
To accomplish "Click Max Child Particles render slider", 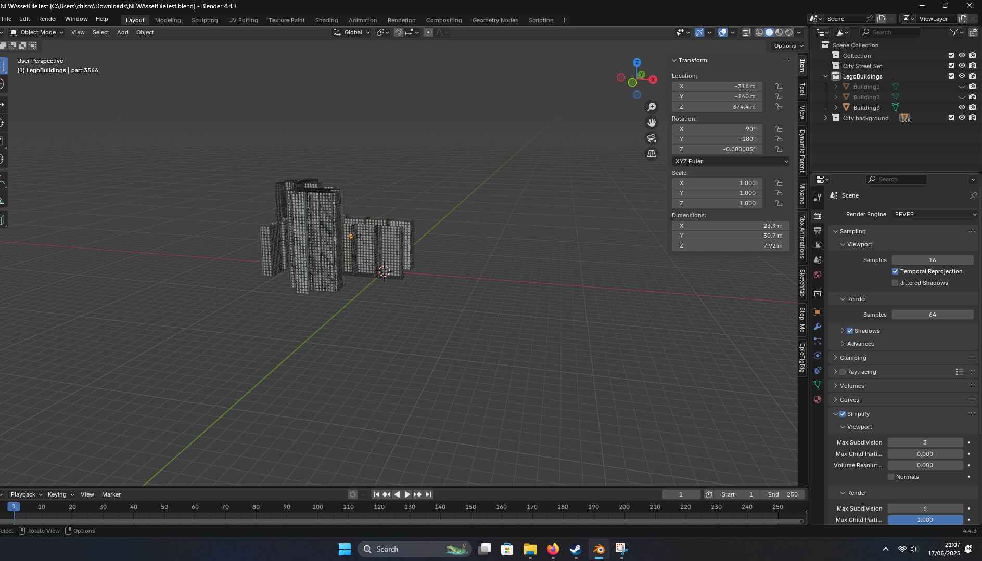I will 925,520.
